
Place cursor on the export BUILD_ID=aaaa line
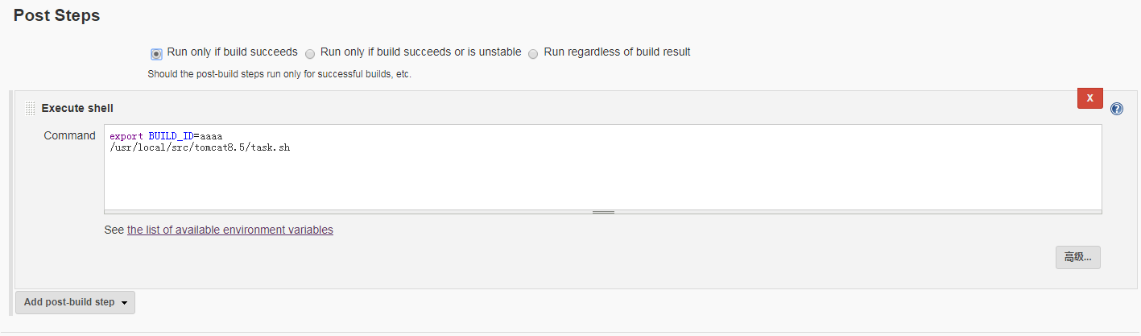[166, 136]
